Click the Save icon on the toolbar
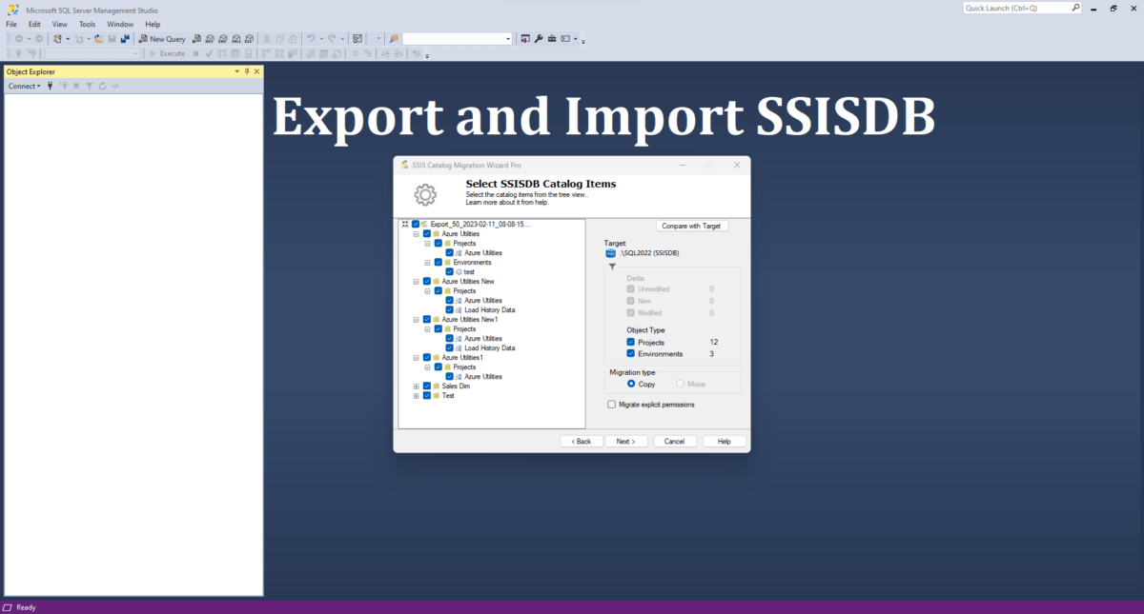 111,38
